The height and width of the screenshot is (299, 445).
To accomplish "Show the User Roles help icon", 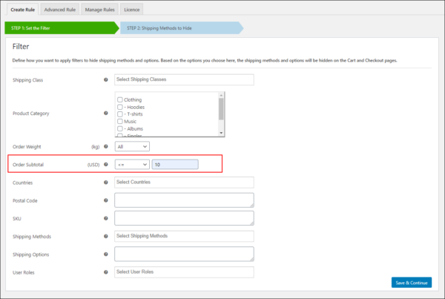I will tap(106, 272).
